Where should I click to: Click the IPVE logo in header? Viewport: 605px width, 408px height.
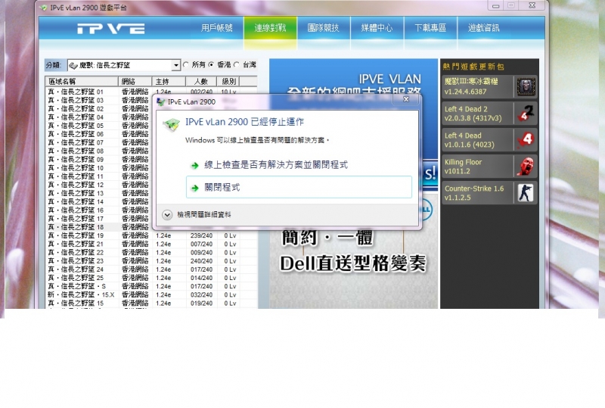tap(111, 29)
